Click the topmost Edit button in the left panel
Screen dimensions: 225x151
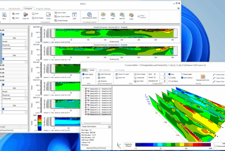pos(14,38)
